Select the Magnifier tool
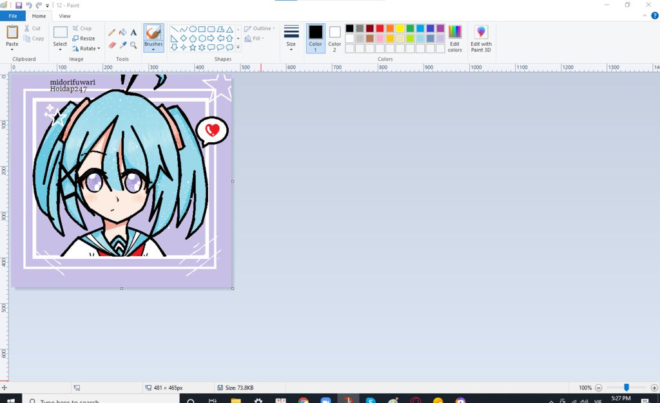This screenshot has height=403, width=660. (133, 45)
